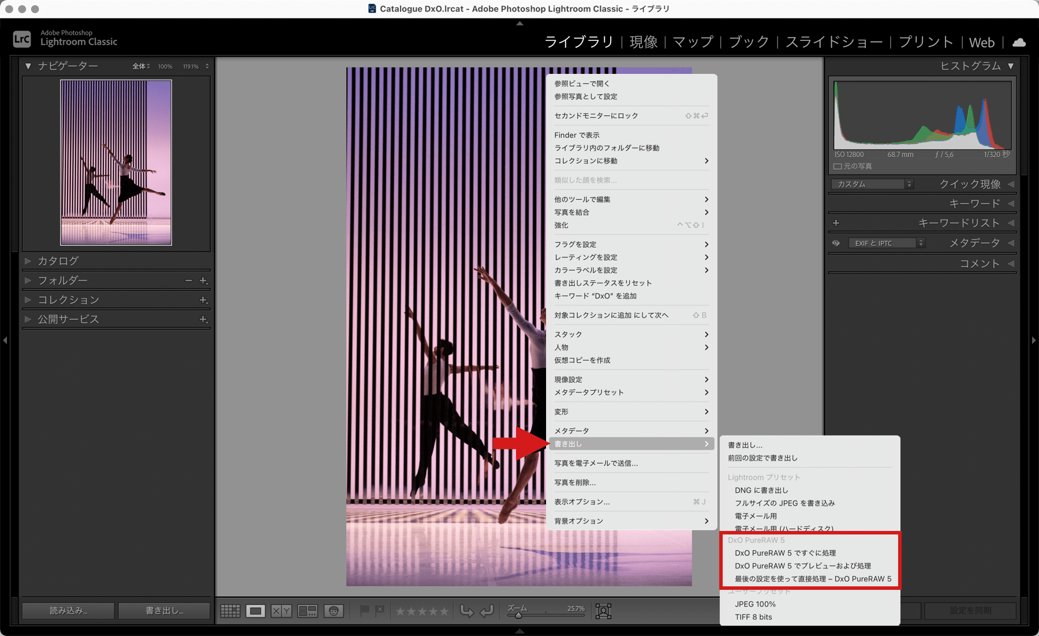Rotate photo counter-clockwise icon
This screenshot has height=636, width=1039.
click(x=466, y=611)
